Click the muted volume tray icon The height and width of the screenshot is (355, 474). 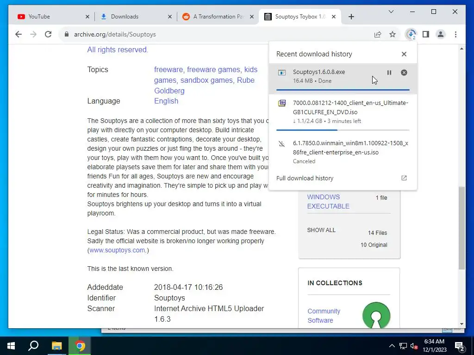point(414,346)
